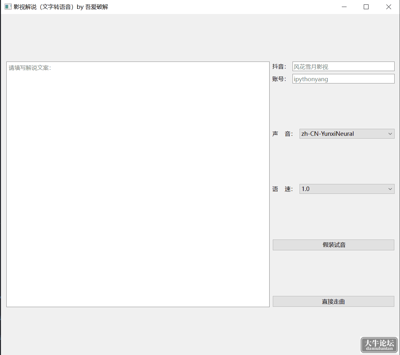Focus the 抖音 input field
This screenshot has height=355, width=400.
(x=343, y=67)
